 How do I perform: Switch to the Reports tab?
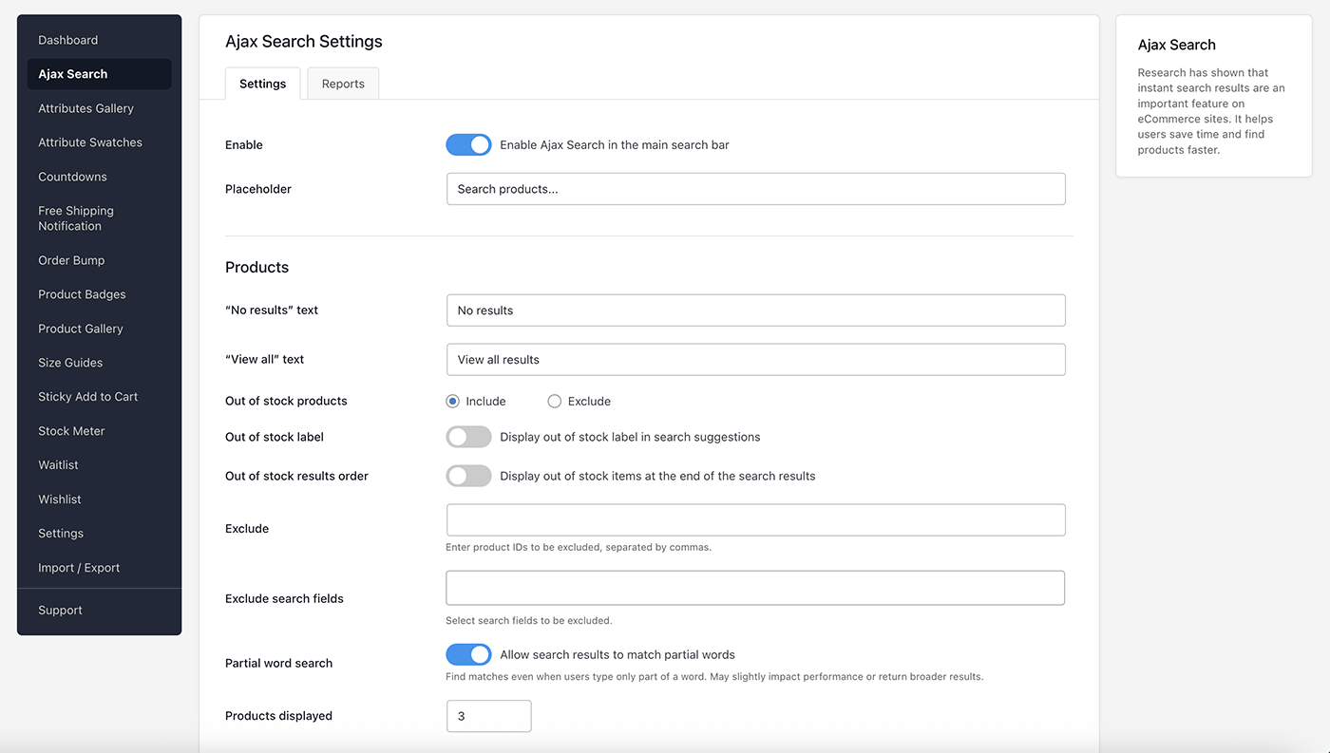342,84
